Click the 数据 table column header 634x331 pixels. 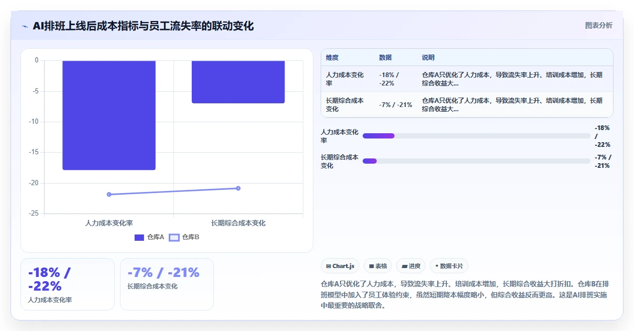385,58
